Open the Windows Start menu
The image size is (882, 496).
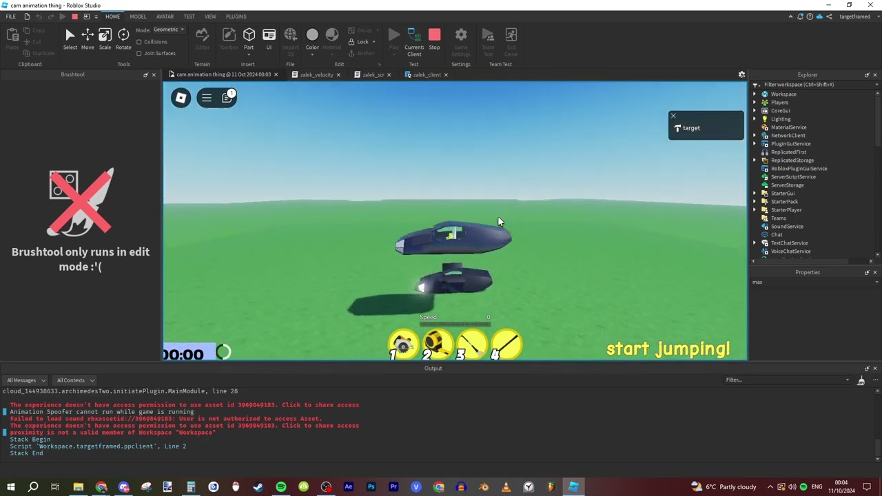11,487
